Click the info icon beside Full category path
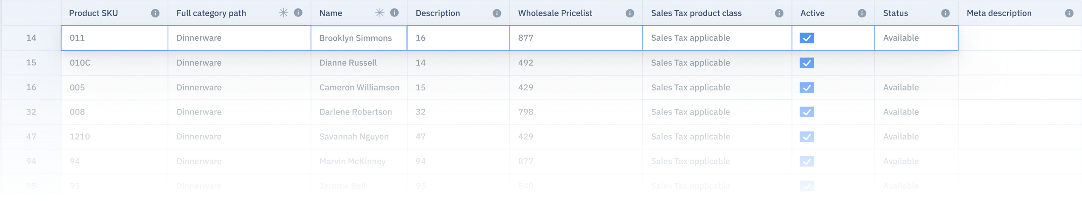1082x201 pixels. coord(298,13)
